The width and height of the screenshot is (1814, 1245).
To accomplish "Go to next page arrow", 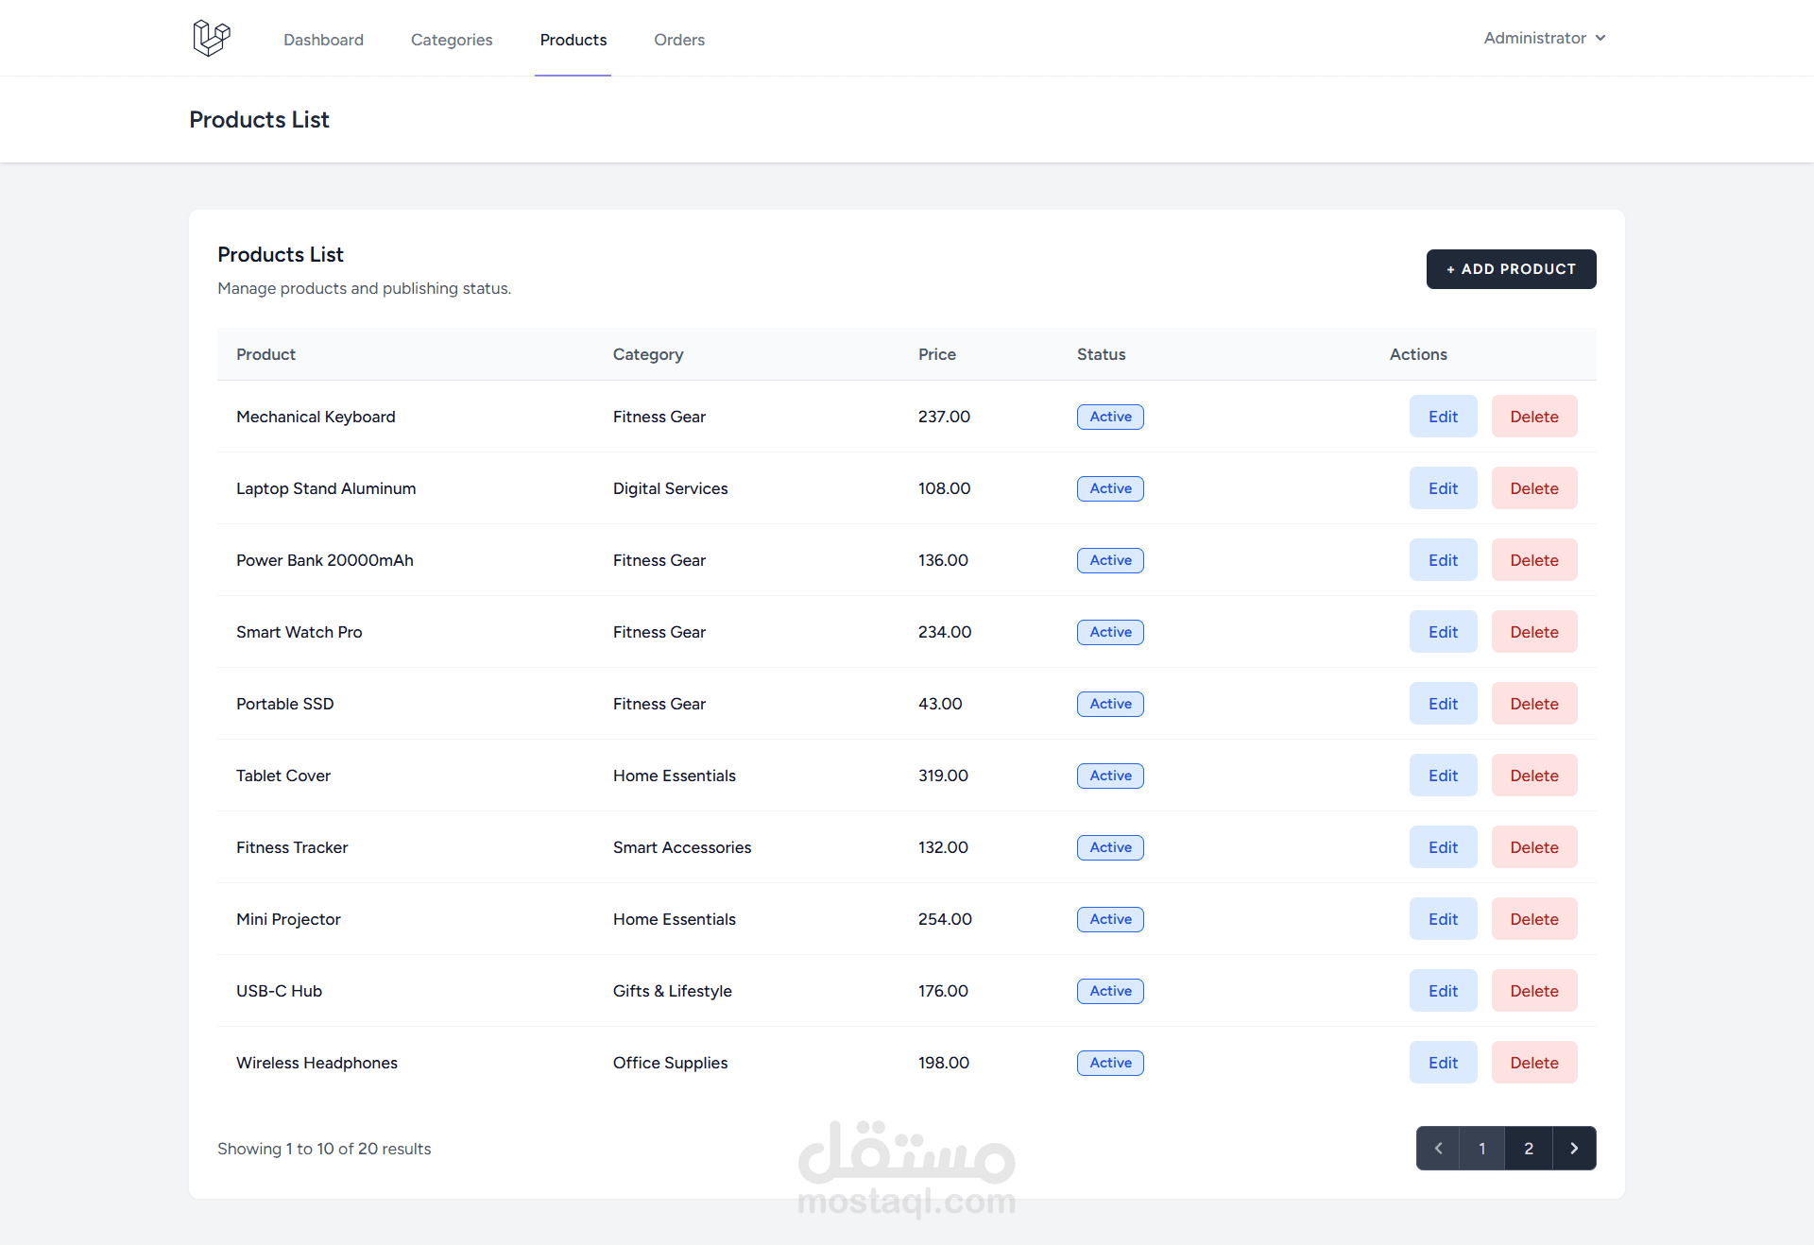I will click(x=1574, y=1149).
